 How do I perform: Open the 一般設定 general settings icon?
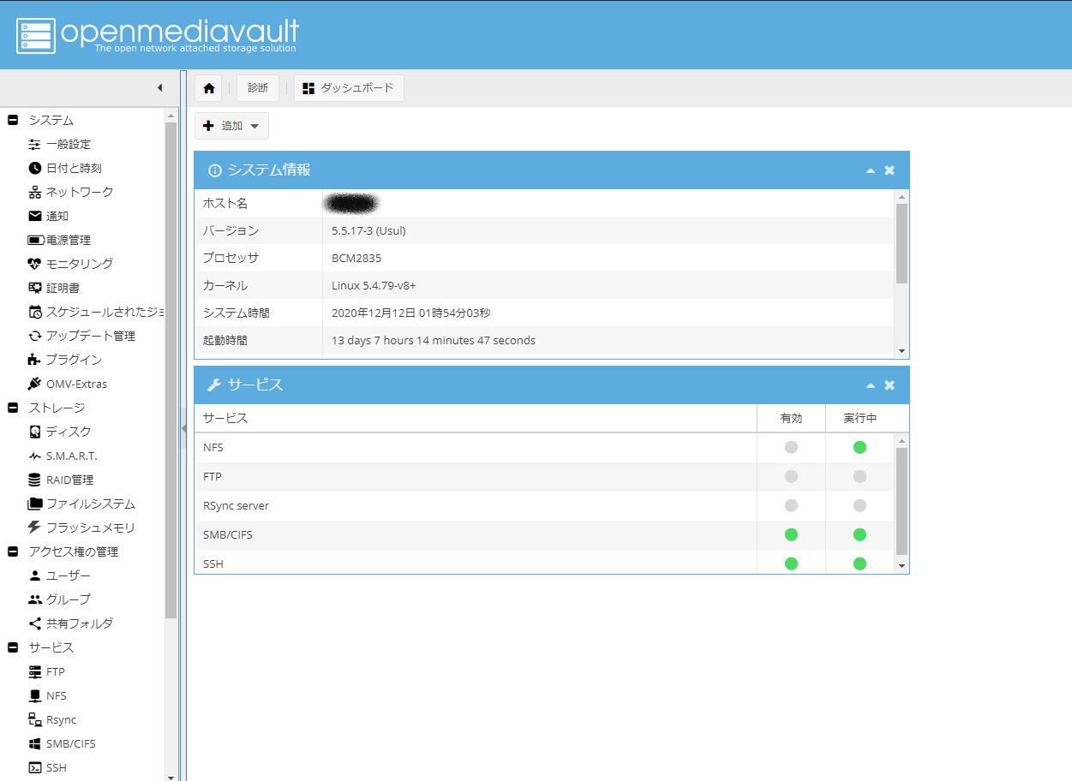[x=35, y=144]
